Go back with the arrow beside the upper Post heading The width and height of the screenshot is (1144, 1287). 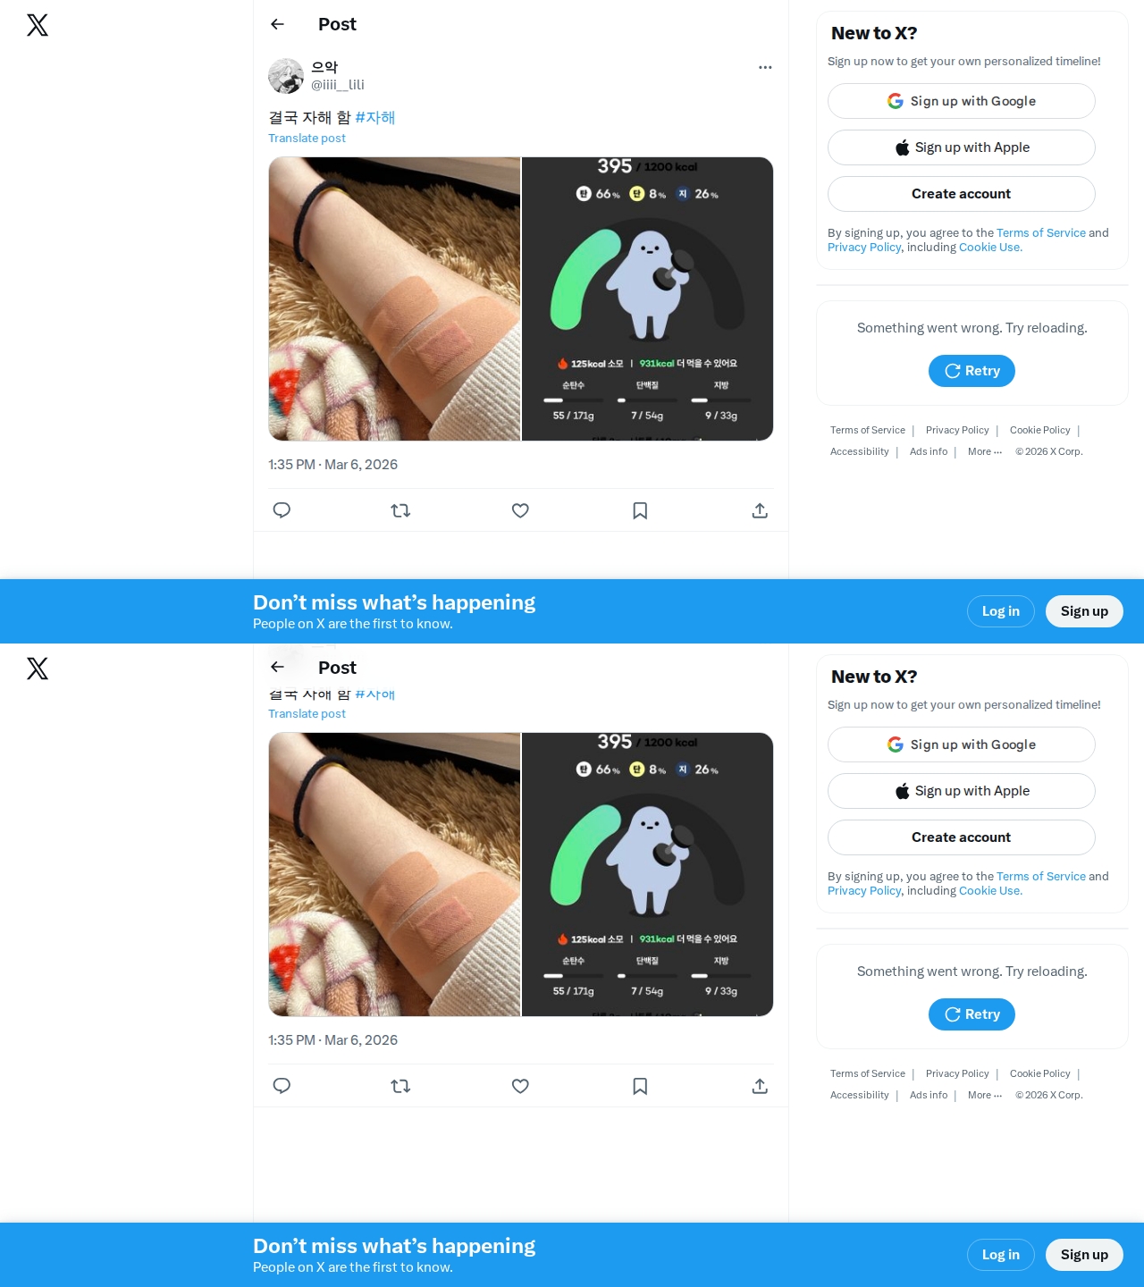[277, 24]
